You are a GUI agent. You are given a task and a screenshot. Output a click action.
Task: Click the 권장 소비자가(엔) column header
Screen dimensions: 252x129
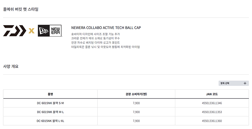click(136, 94)
